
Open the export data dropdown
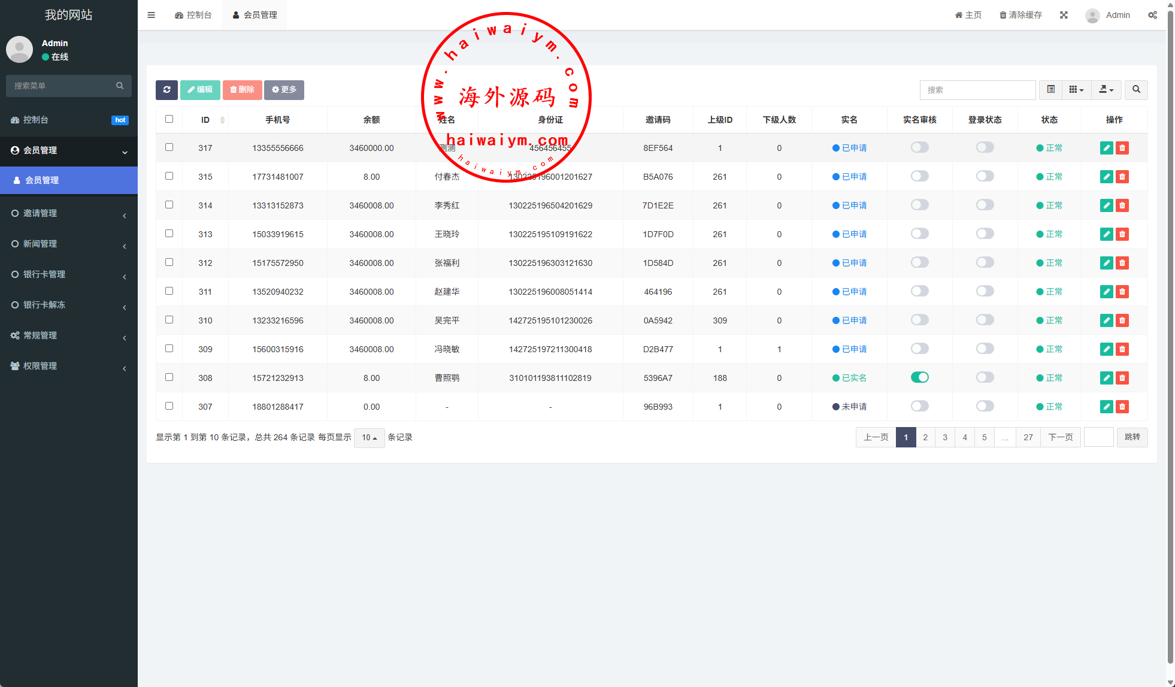(1106, 90)
